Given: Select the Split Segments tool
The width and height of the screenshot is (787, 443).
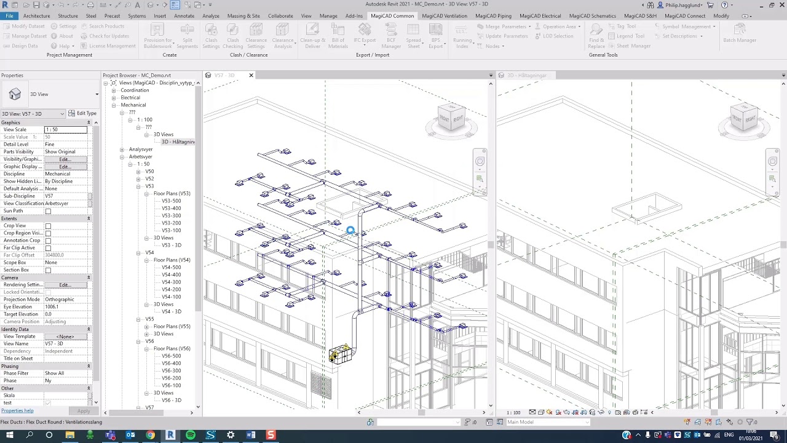Looking at the screenshot, I should (187, 36).
